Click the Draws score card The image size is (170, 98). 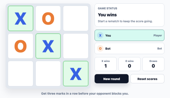(153, 64)
